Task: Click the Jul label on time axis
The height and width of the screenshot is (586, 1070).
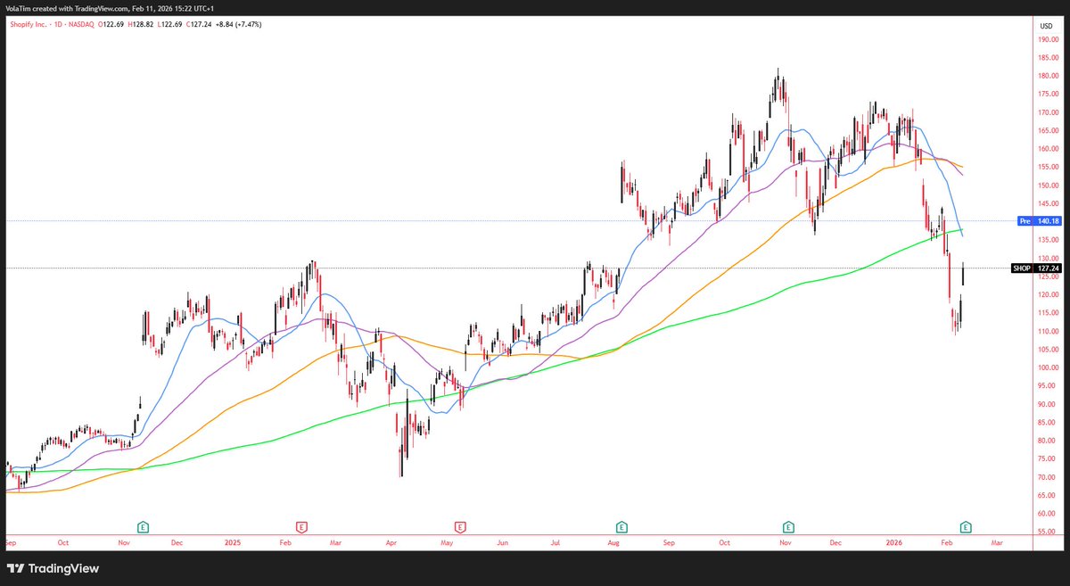Action: tap(556, 541)
